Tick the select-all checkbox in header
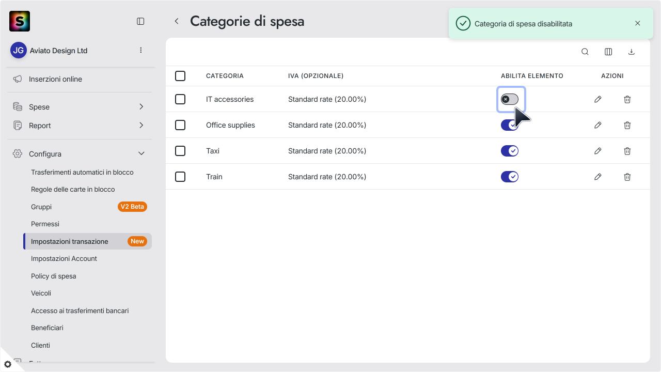Image resolution: width=661 pixels, height=372 pixels. click(180, 76)
